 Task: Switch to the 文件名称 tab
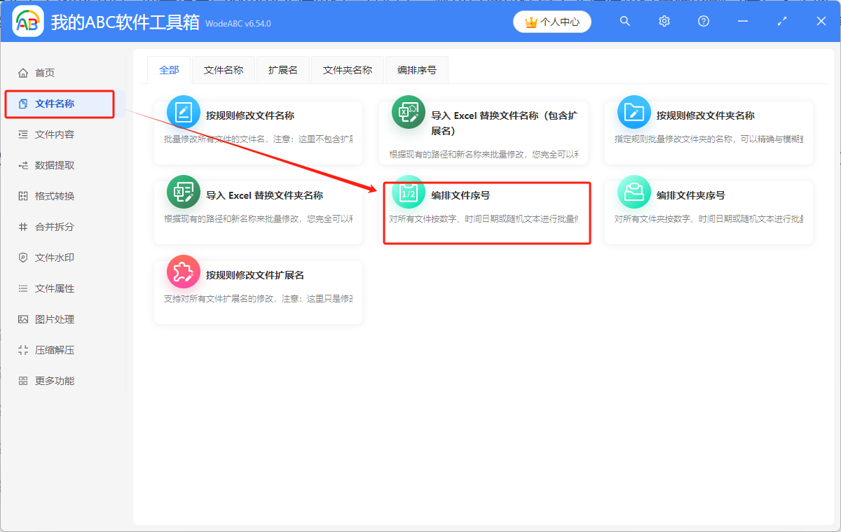coord(224,70)
